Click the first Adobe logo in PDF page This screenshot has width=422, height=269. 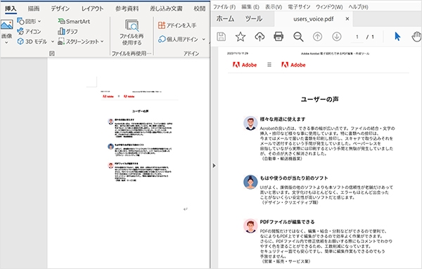[x=245, y=65]
